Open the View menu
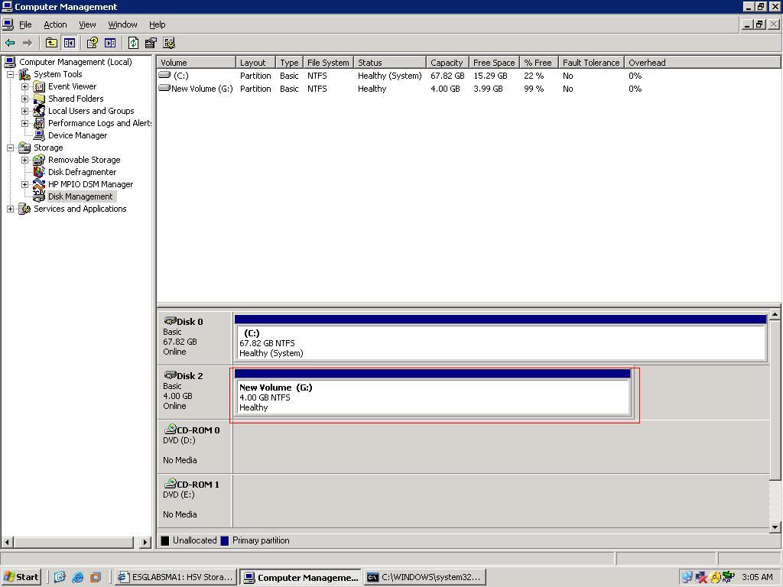The height and width of the screenshot is (587, 783). pyautogui.click(x=87, y=24)
